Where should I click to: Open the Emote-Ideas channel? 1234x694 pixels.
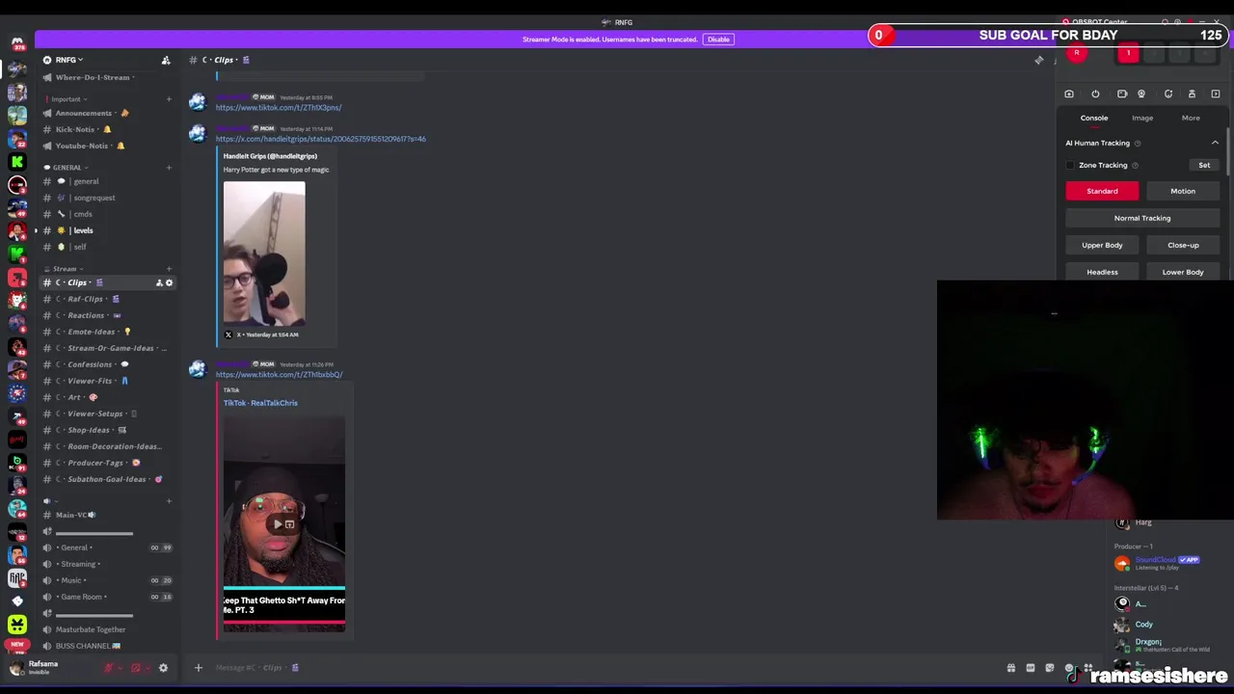click(x=93, y=332)
